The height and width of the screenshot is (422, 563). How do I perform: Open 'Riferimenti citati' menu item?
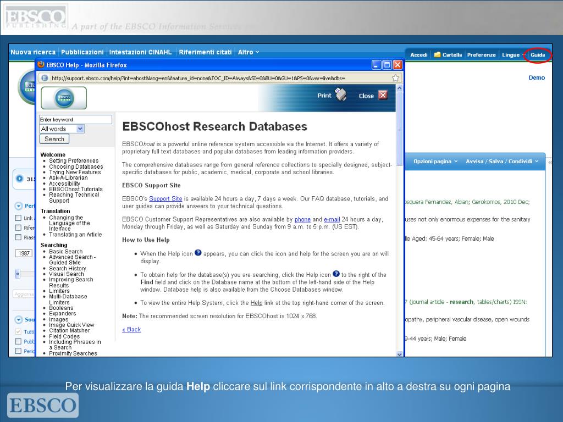click(205, 52)
